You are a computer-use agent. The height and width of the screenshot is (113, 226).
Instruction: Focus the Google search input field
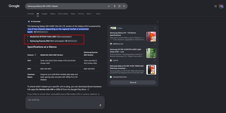[x=66, y=6]
